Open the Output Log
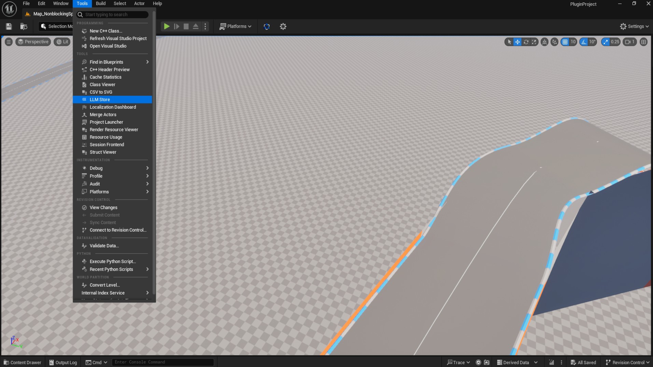 63,363
